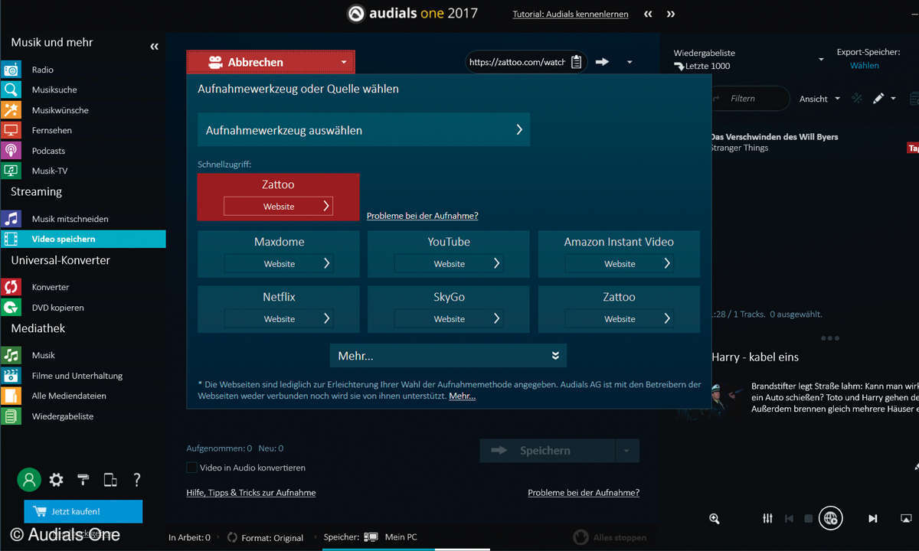This screenshot has width=919, height=551.
Task: Open settings via the gear icon
Action: pyautogui.click(x=56, y=480)
